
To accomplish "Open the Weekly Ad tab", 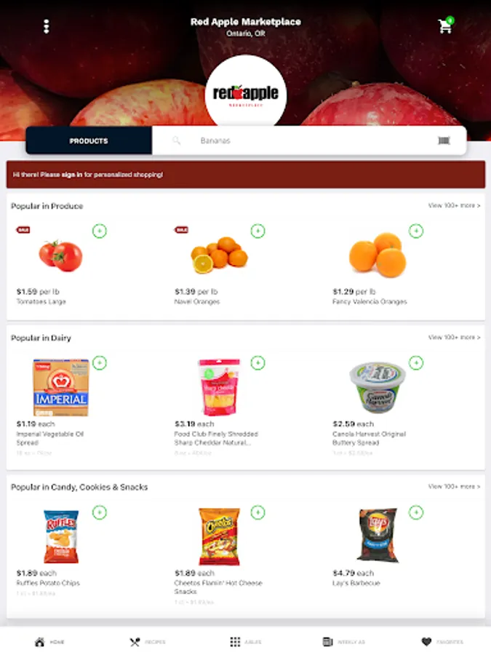I will pos(343,642).
